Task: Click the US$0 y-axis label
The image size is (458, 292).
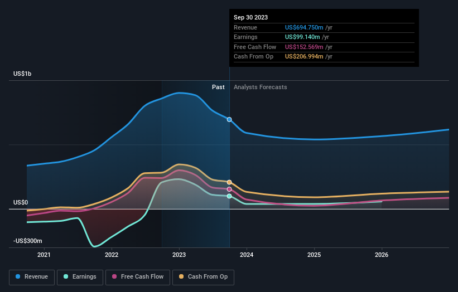Action: coord(21,202)
